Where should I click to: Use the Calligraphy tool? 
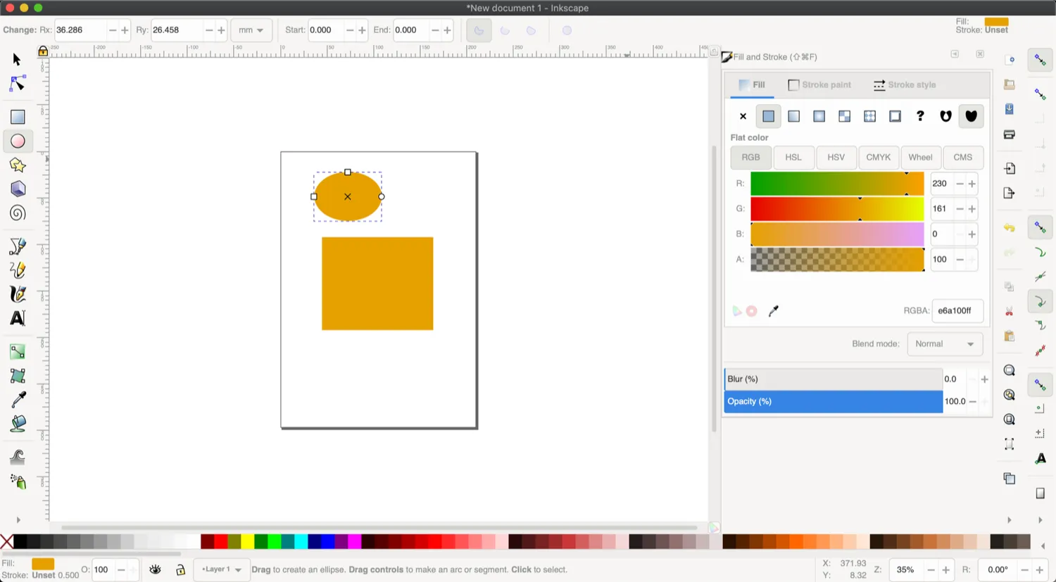(17, 294)
